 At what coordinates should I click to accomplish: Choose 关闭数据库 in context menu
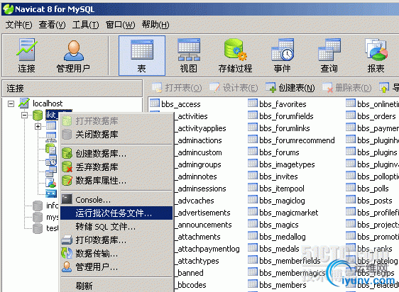point(116,134)
